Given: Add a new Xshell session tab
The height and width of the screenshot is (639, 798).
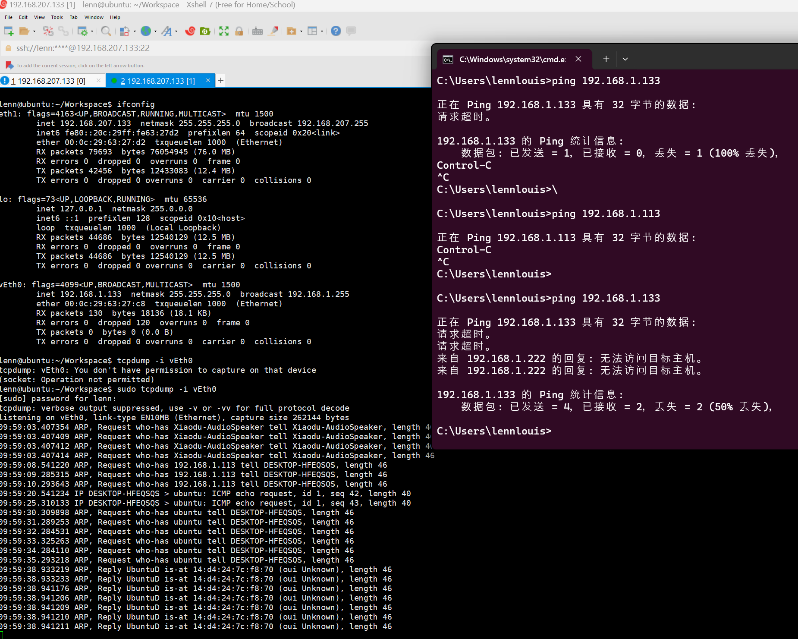Looking at the screenshot, I should pyautogui.click(x=221, y=80).
